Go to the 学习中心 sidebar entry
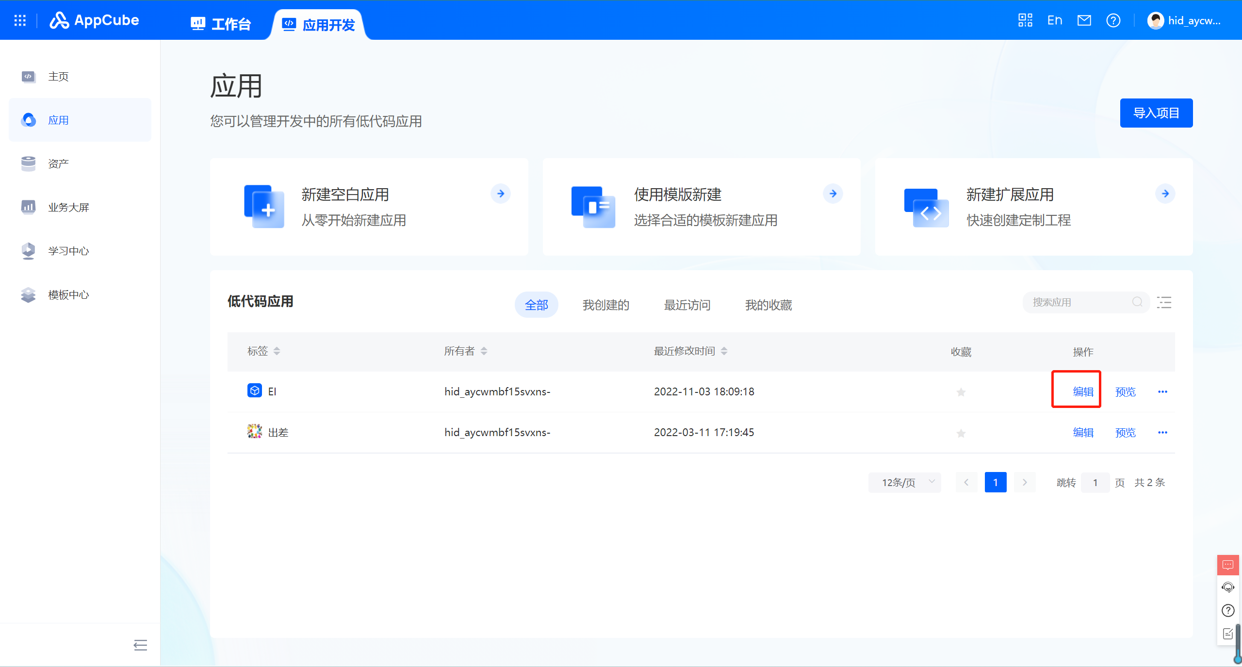 [x=68, y=251]
